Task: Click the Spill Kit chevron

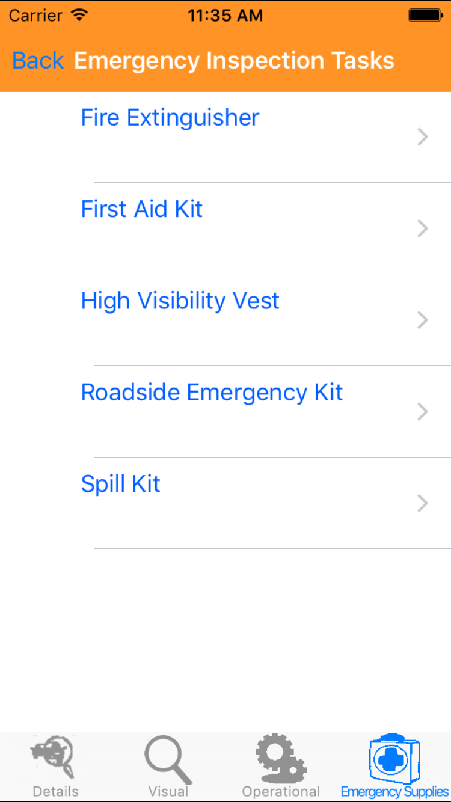Action: (x=423, y=503)
